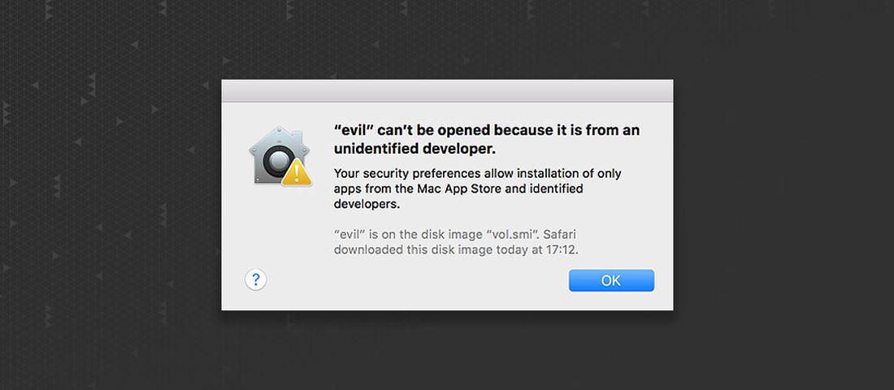Click the "apps from the Mac App Store" line

pos(458,189)
